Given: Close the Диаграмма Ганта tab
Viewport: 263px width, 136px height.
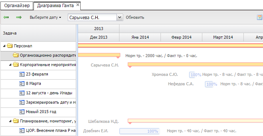Looking at the screenshot, I should click(x=78, y=5).
